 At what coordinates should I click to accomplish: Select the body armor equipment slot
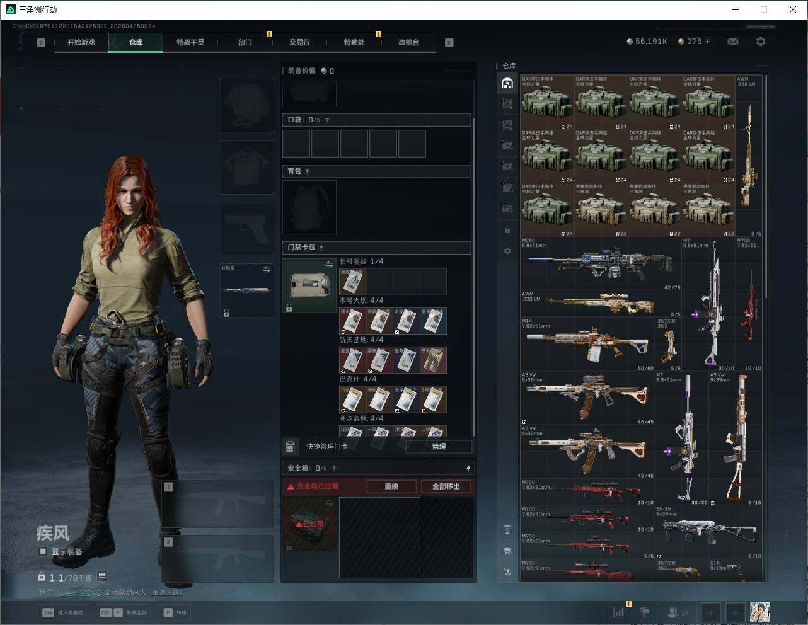(x=246, y=167)
